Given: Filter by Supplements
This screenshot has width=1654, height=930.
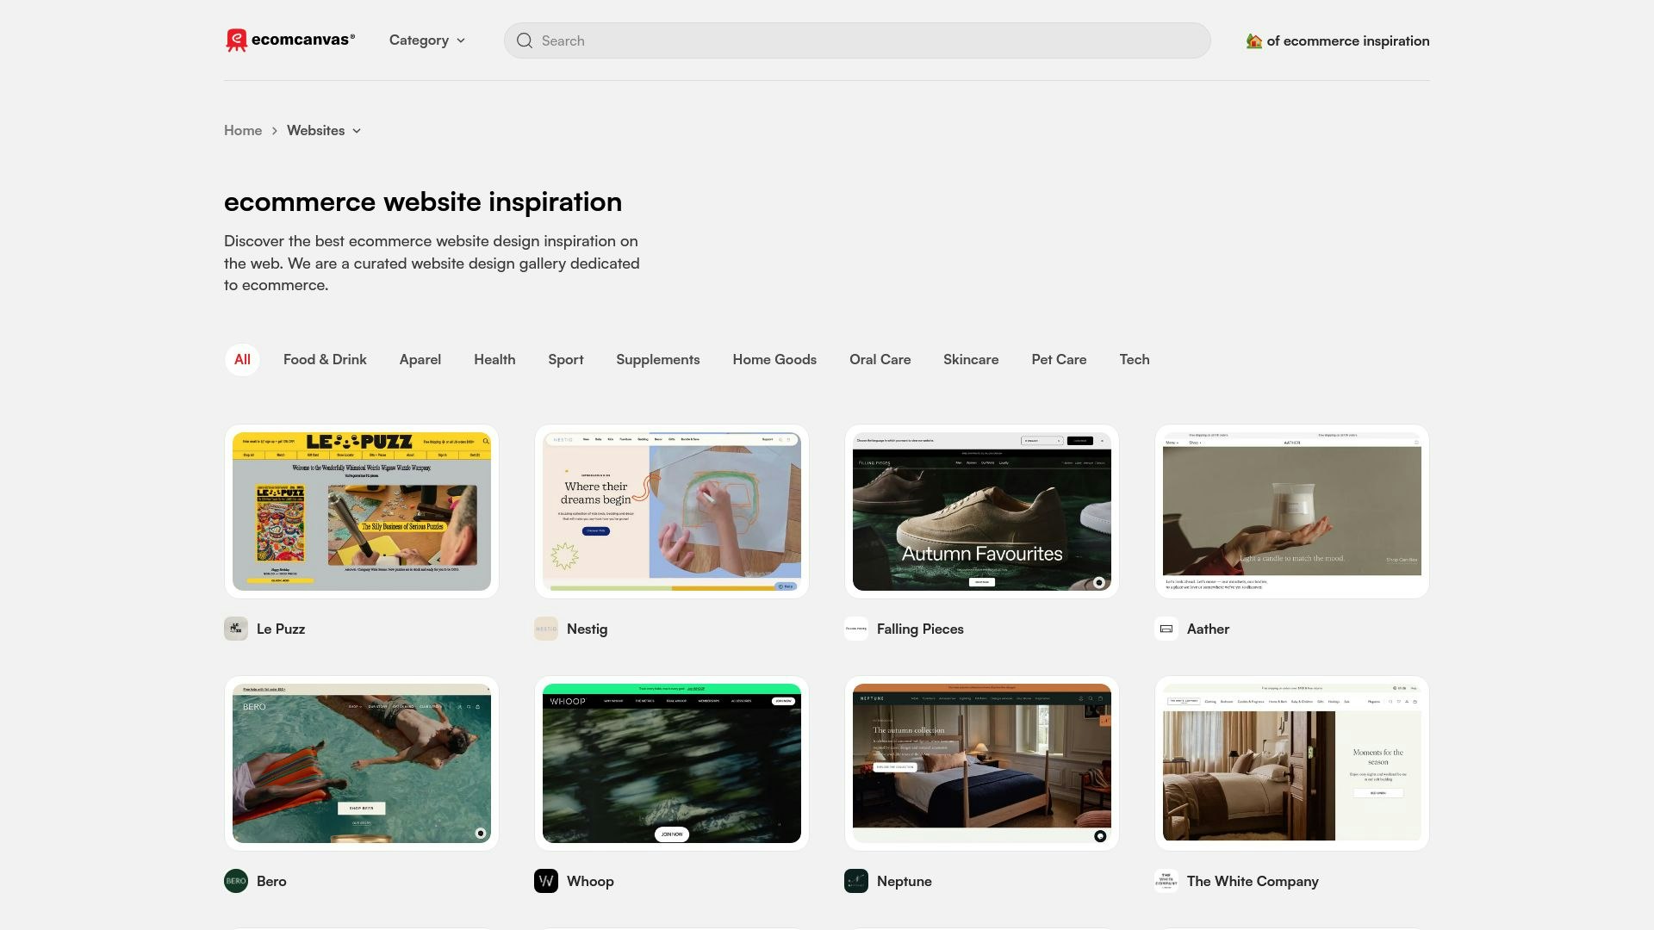Looking at the screenshot, I should point(658,360).
